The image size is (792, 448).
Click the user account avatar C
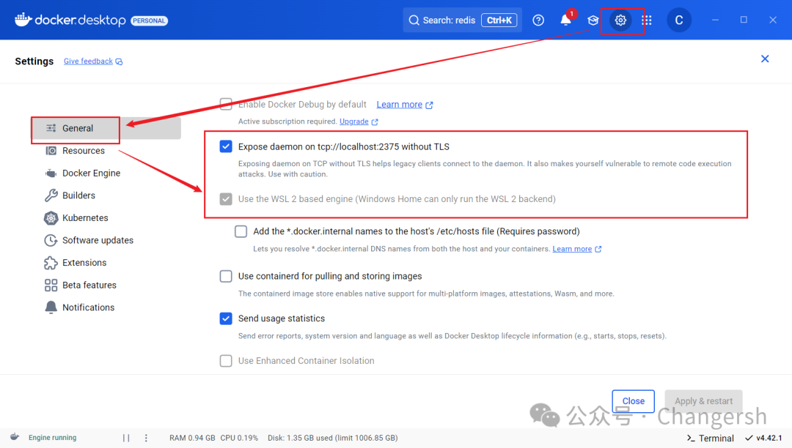pyautogui.click(x=678, y=20)
